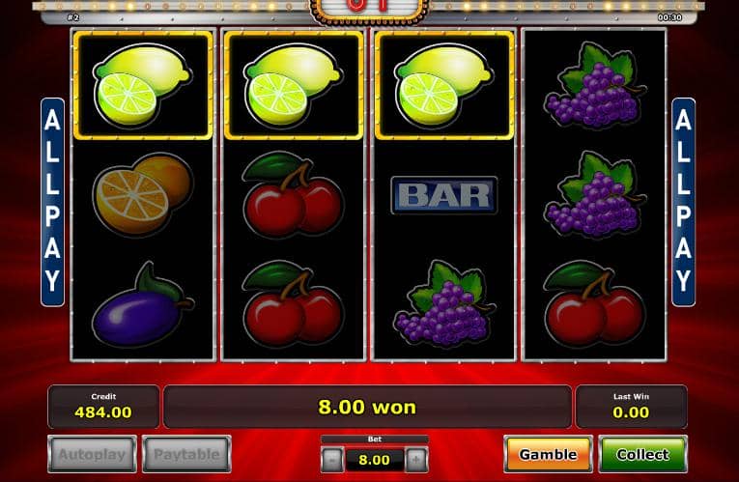Click the top grapes symbol on fourth reel
739x482 pixels.
pos(595,86)
